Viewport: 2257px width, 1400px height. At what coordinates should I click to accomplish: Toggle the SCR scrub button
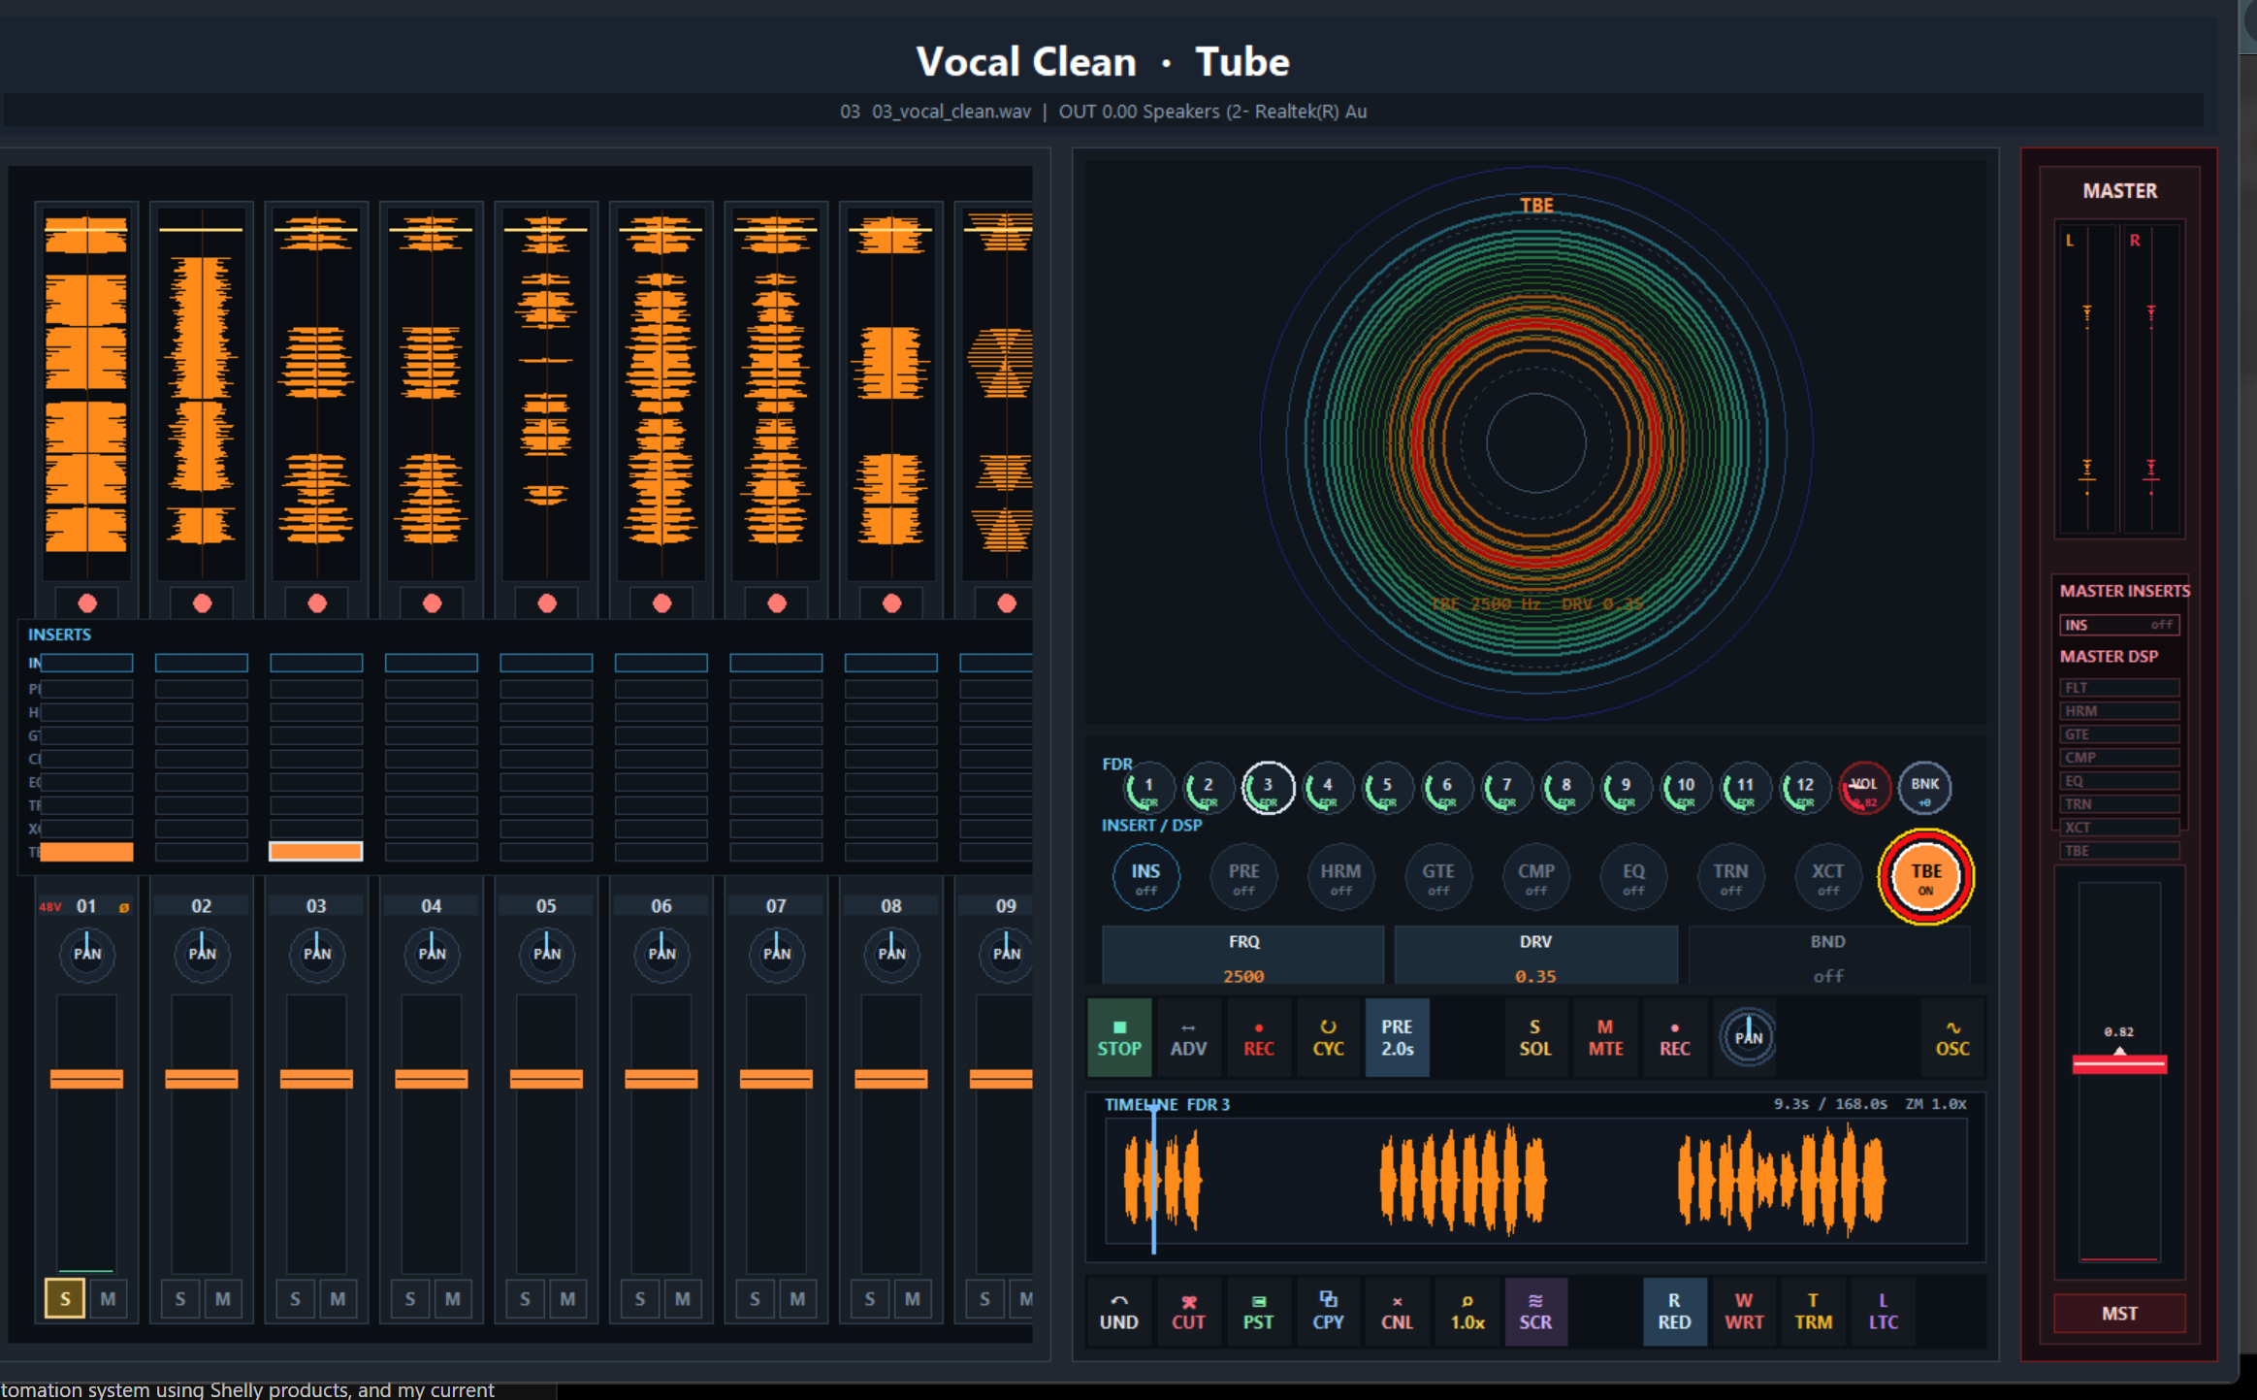1535,1311
